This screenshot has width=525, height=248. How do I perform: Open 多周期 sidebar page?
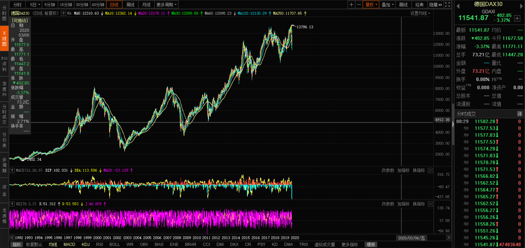(4, 165)
